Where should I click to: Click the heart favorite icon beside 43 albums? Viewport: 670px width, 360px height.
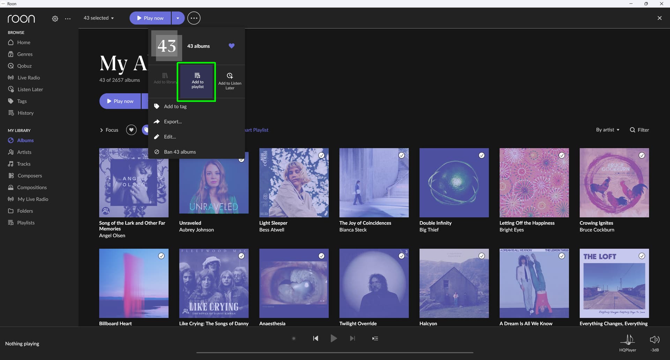[231, 46]
